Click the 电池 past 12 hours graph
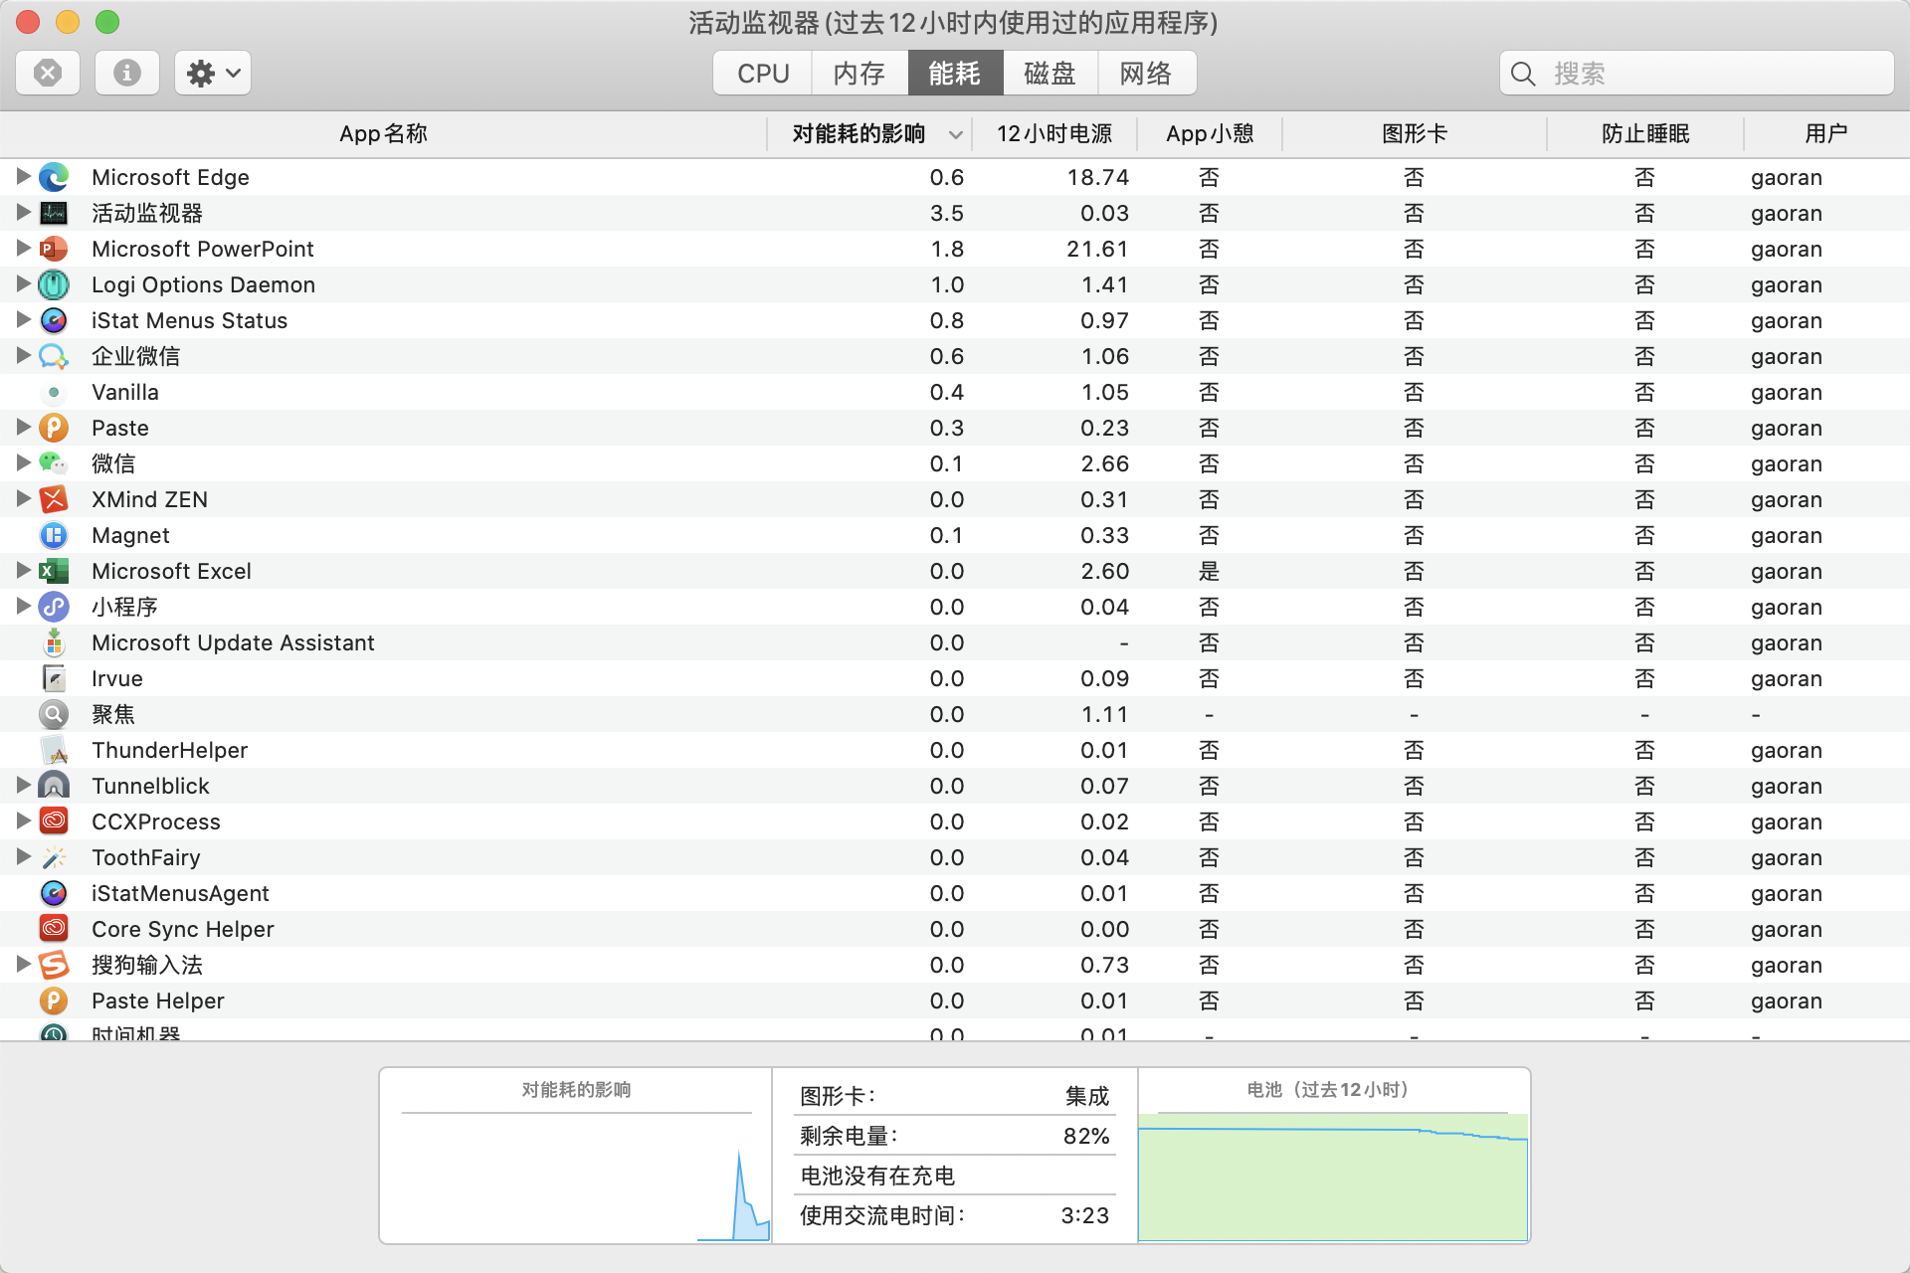 tap(1333, 1179)
